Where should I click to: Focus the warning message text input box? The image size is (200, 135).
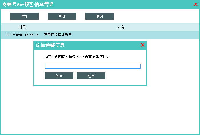pyautogui.click(x=93, y=66)
